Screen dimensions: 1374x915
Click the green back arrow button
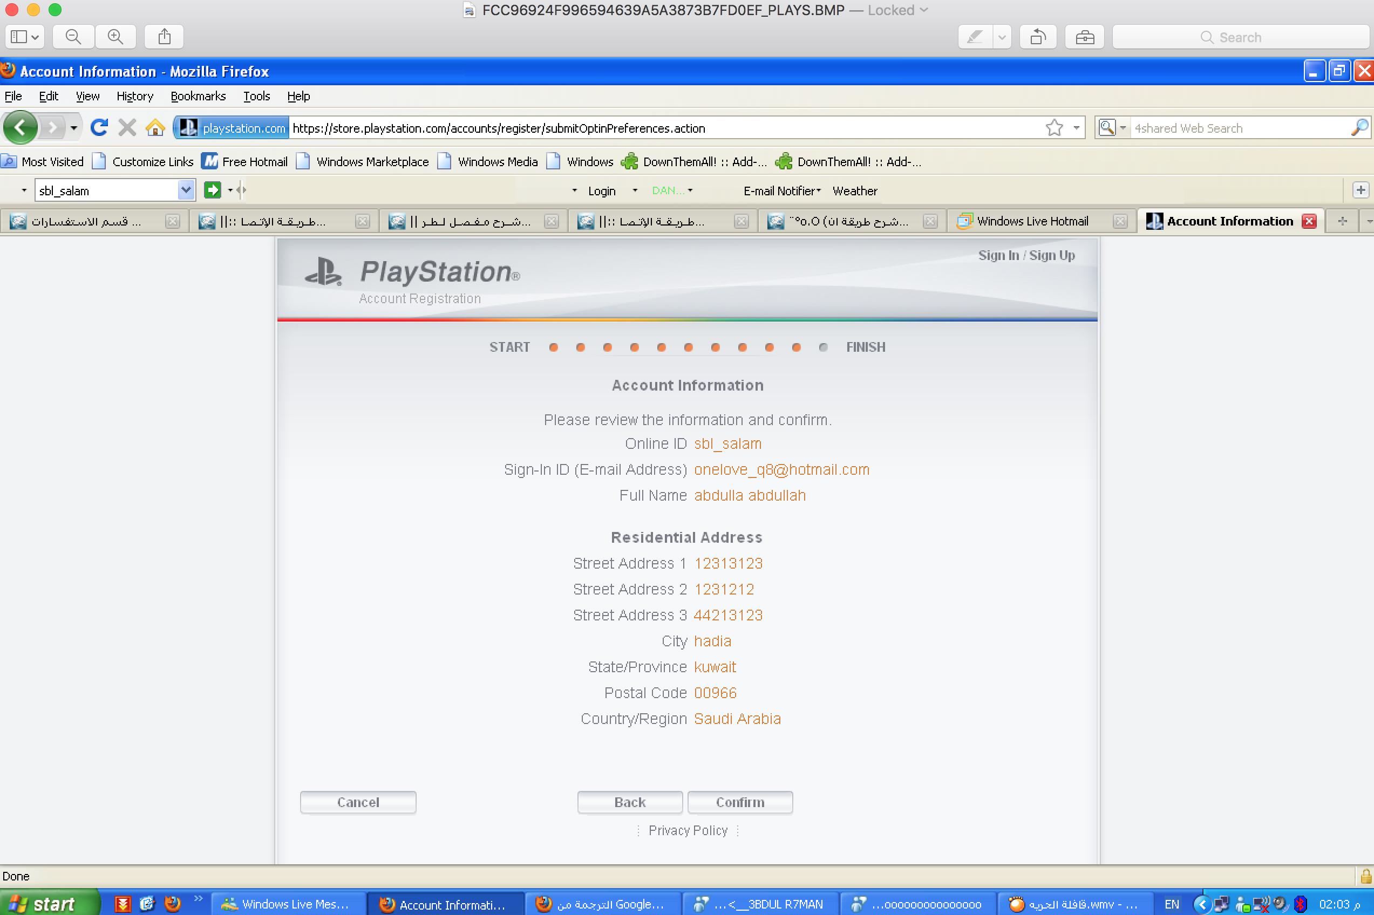pyautogui.click(x=21, y=127)
